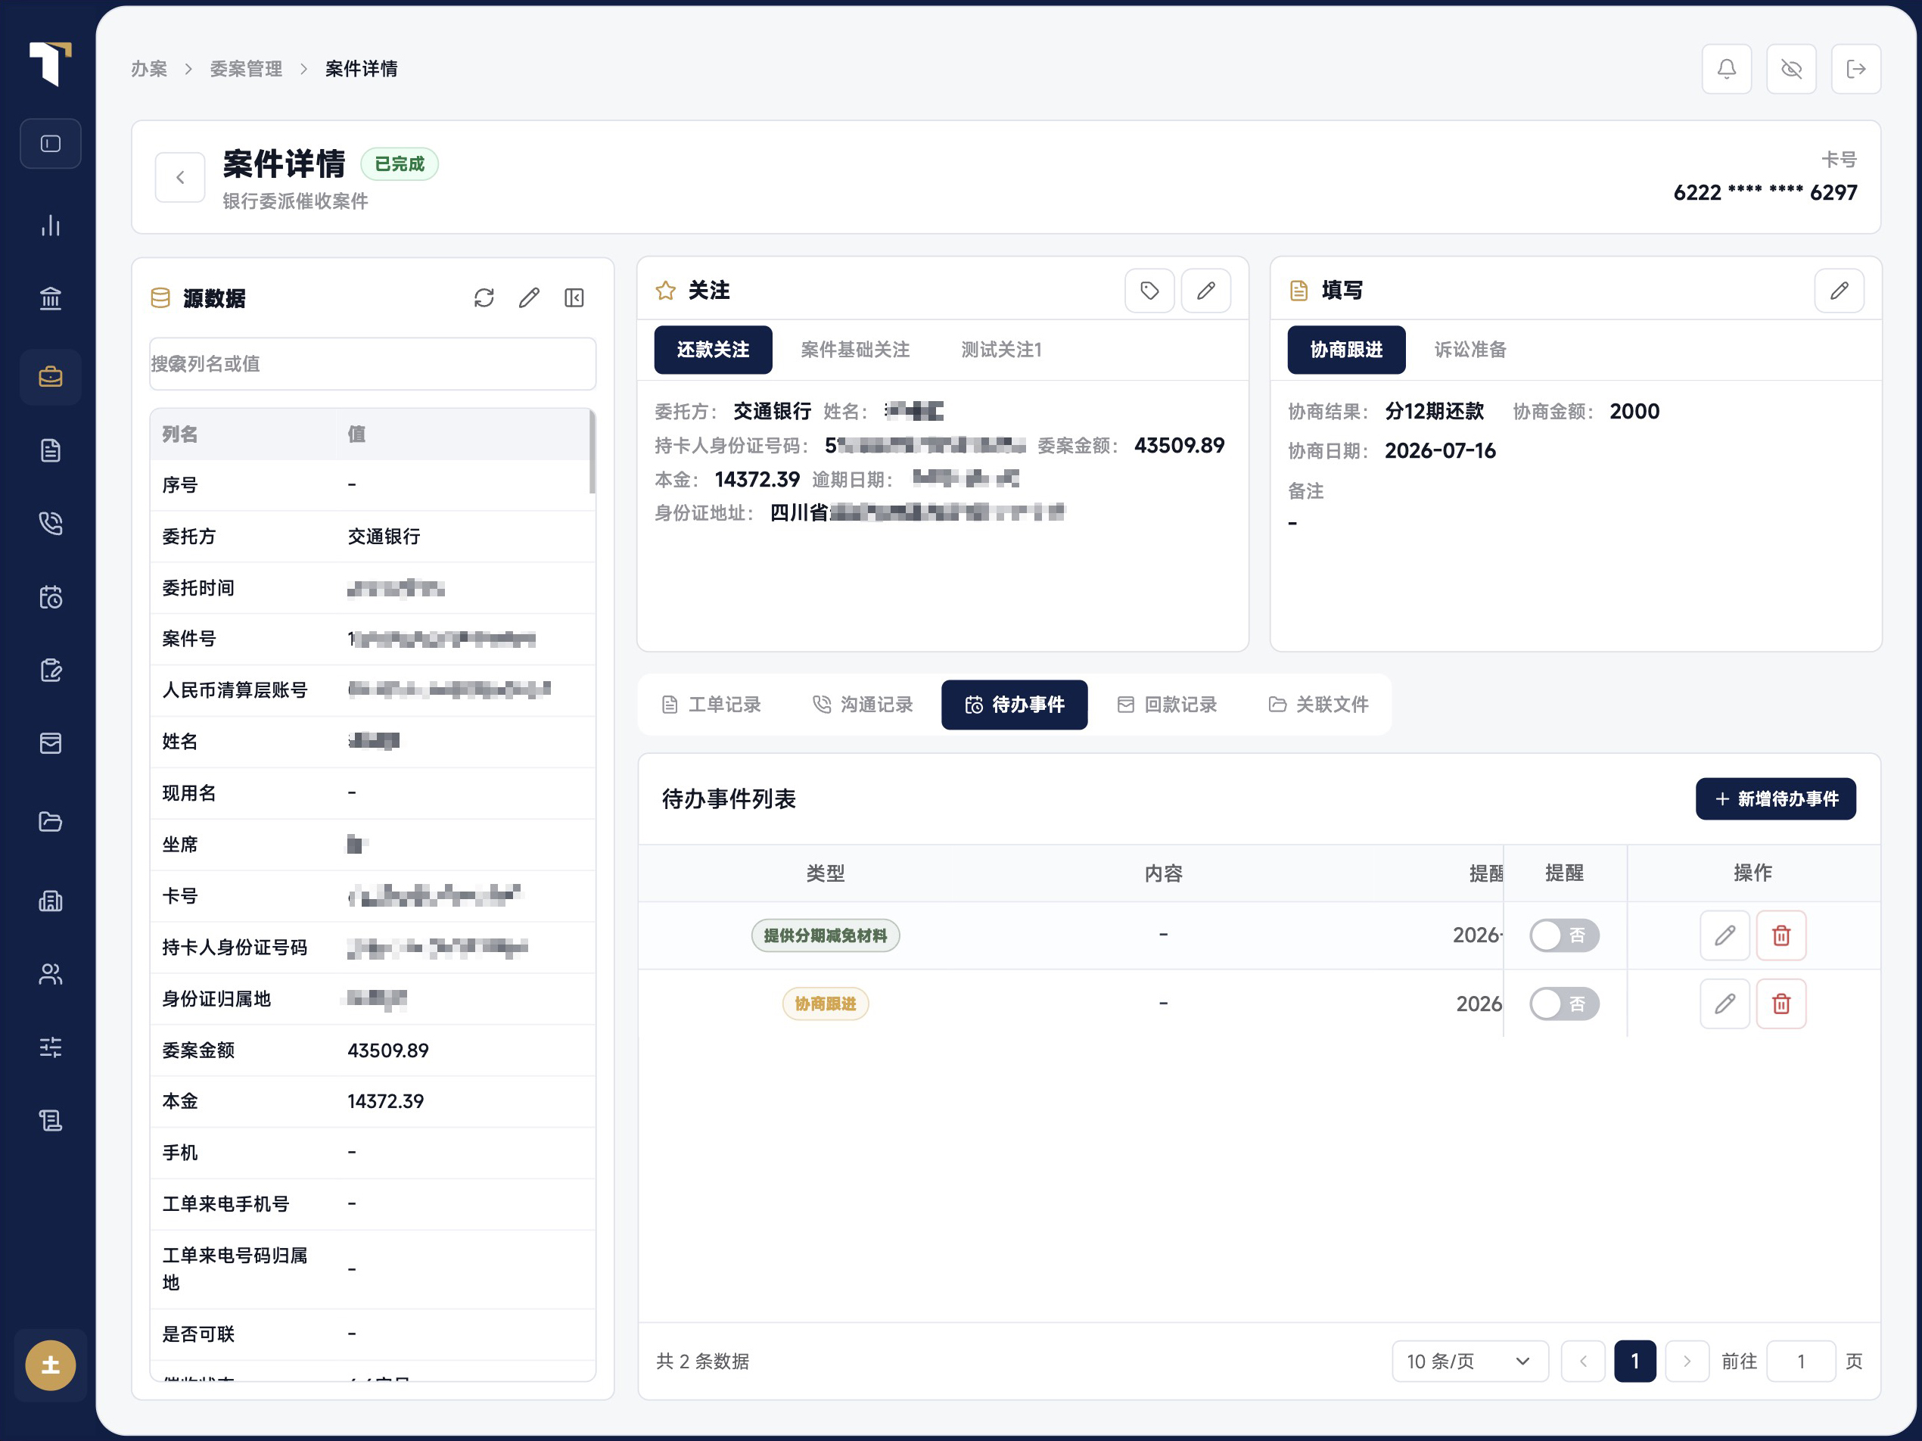The width and height of the screenshot is (1922, 1441).
Task: Open the 关联文件 tab
Action: point(1319,704)
